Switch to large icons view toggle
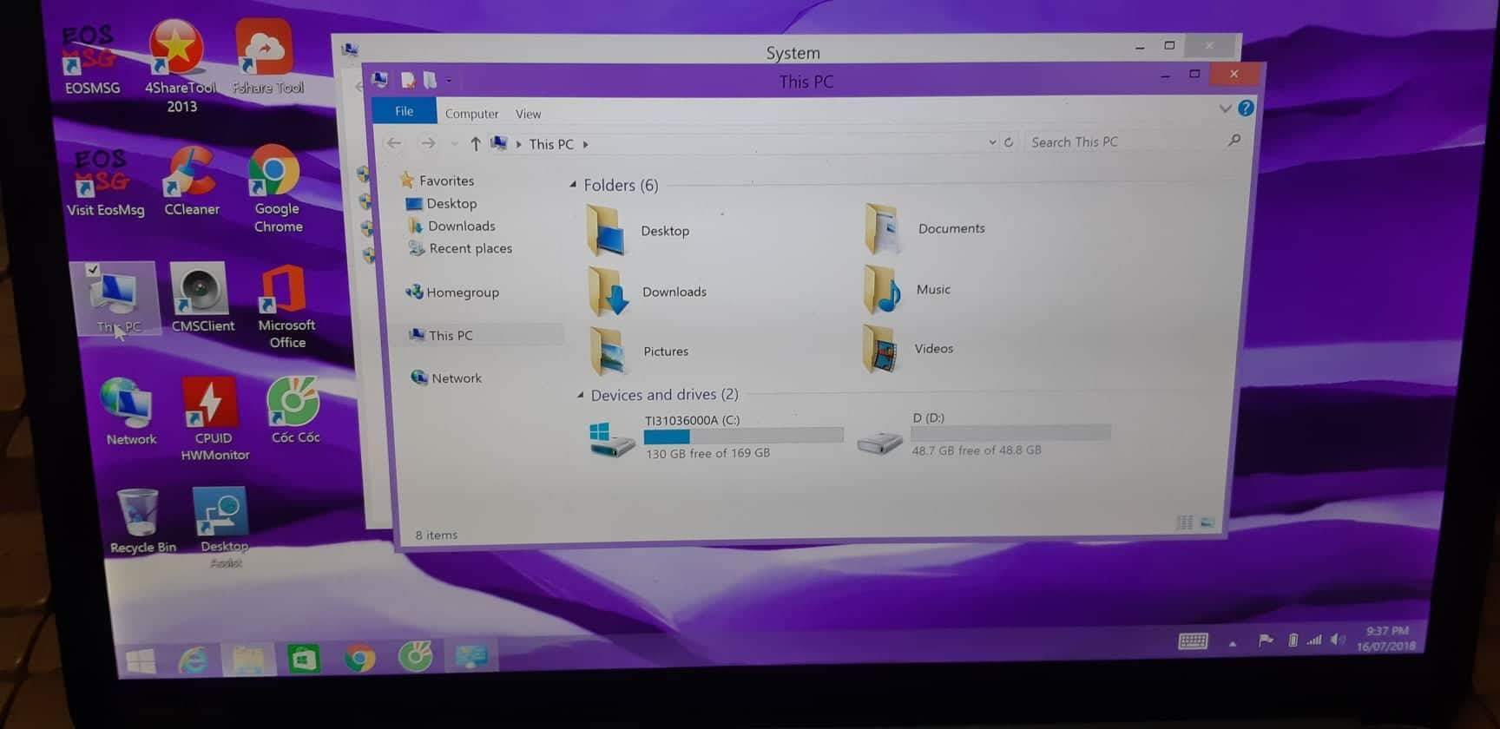The height and width of the screenshot is (729, 1500). pos(1207,522)
